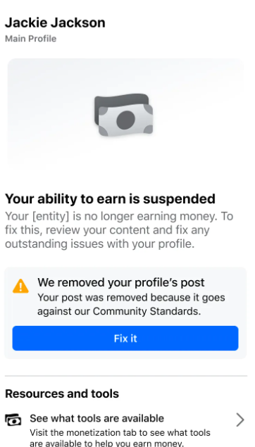
Task: Click the monetization money icon beside tools row
Action: pos(13,420)
